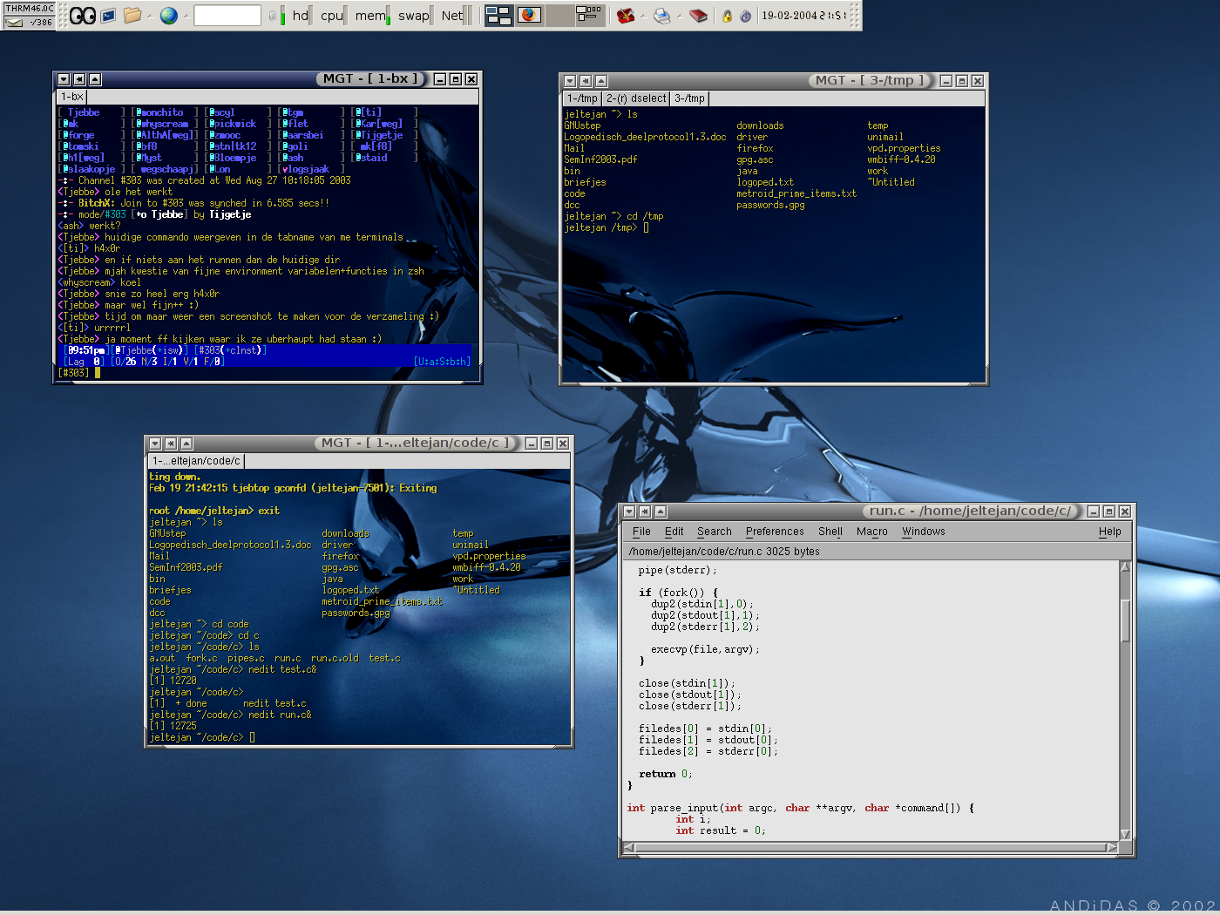The width and height of the screenshot is (1220, 915).
Task: Expand the drawer arrow next to the toolbox icon
Action: (642, 16)
